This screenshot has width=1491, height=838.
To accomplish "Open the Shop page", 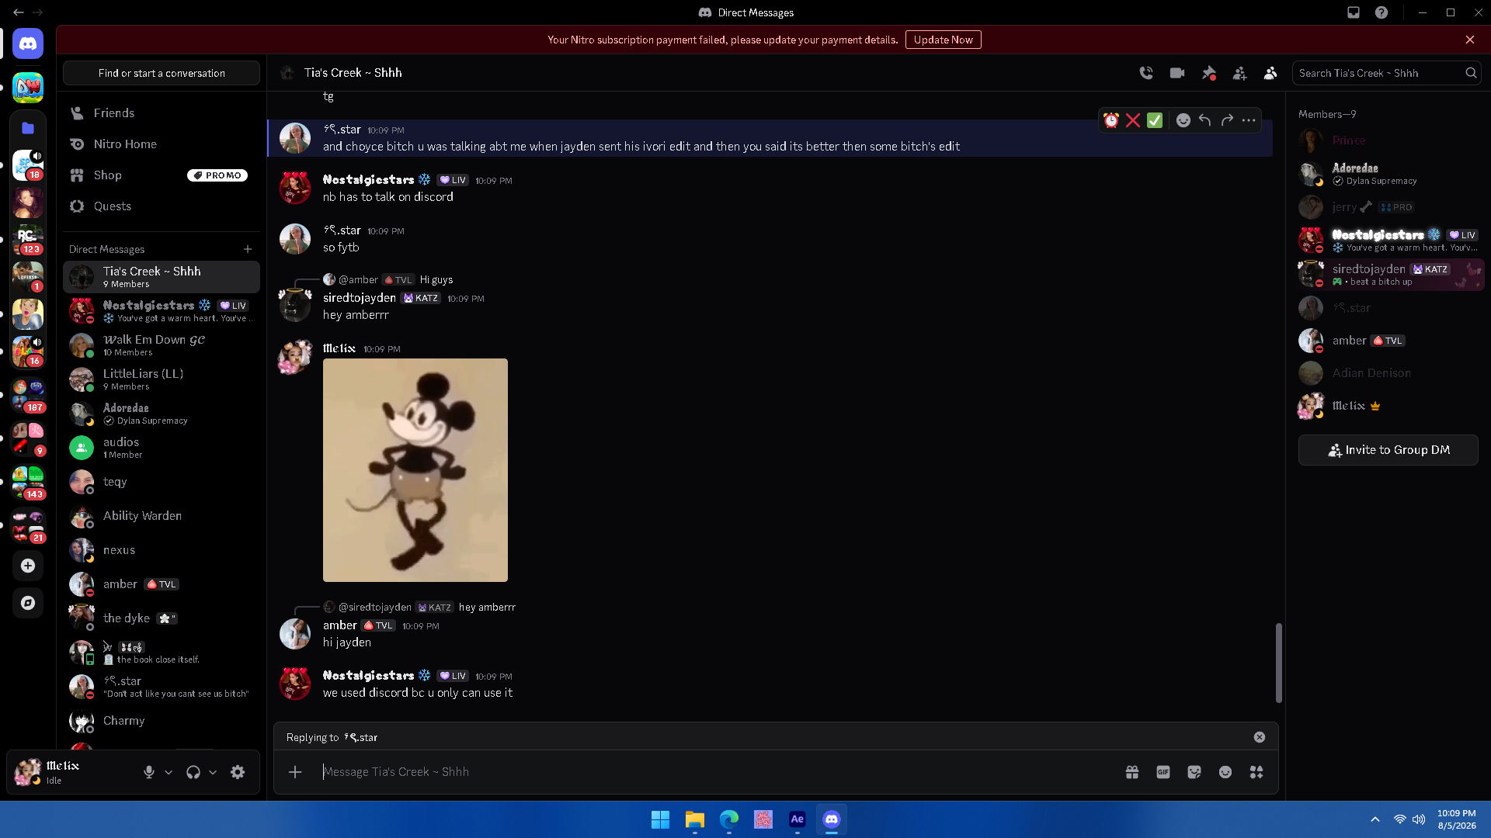I will click(162, 175).
